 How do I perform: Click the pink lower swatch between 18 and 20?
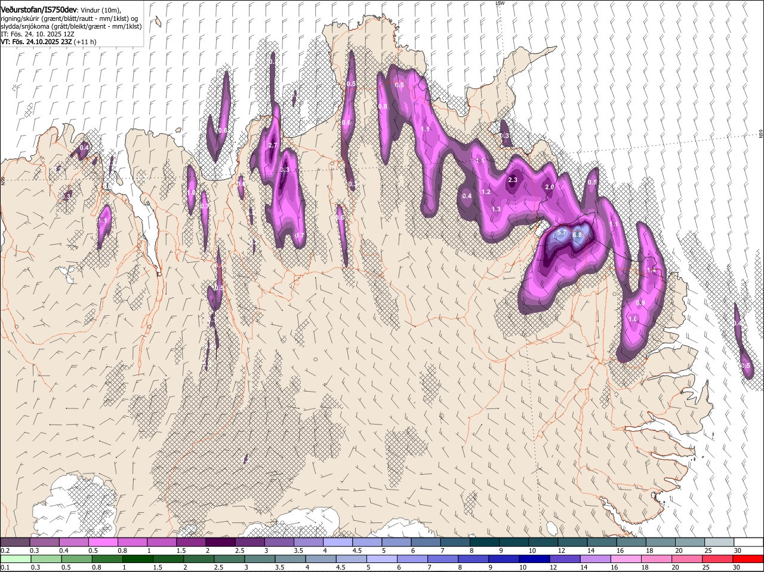click(x=657, y=559)
